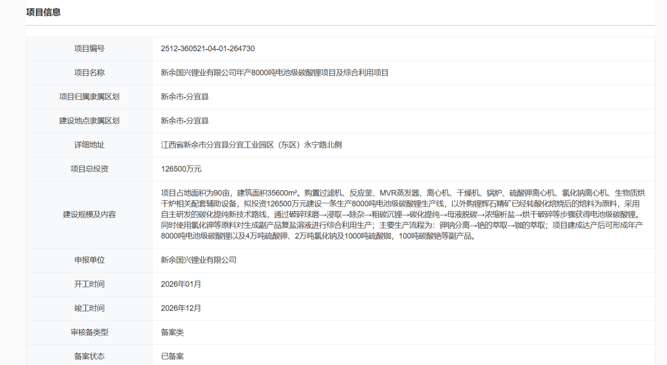Screen dimensions: 667x365
Task: Click the 已备案 filing status value
Action: (x=172, y=356)
